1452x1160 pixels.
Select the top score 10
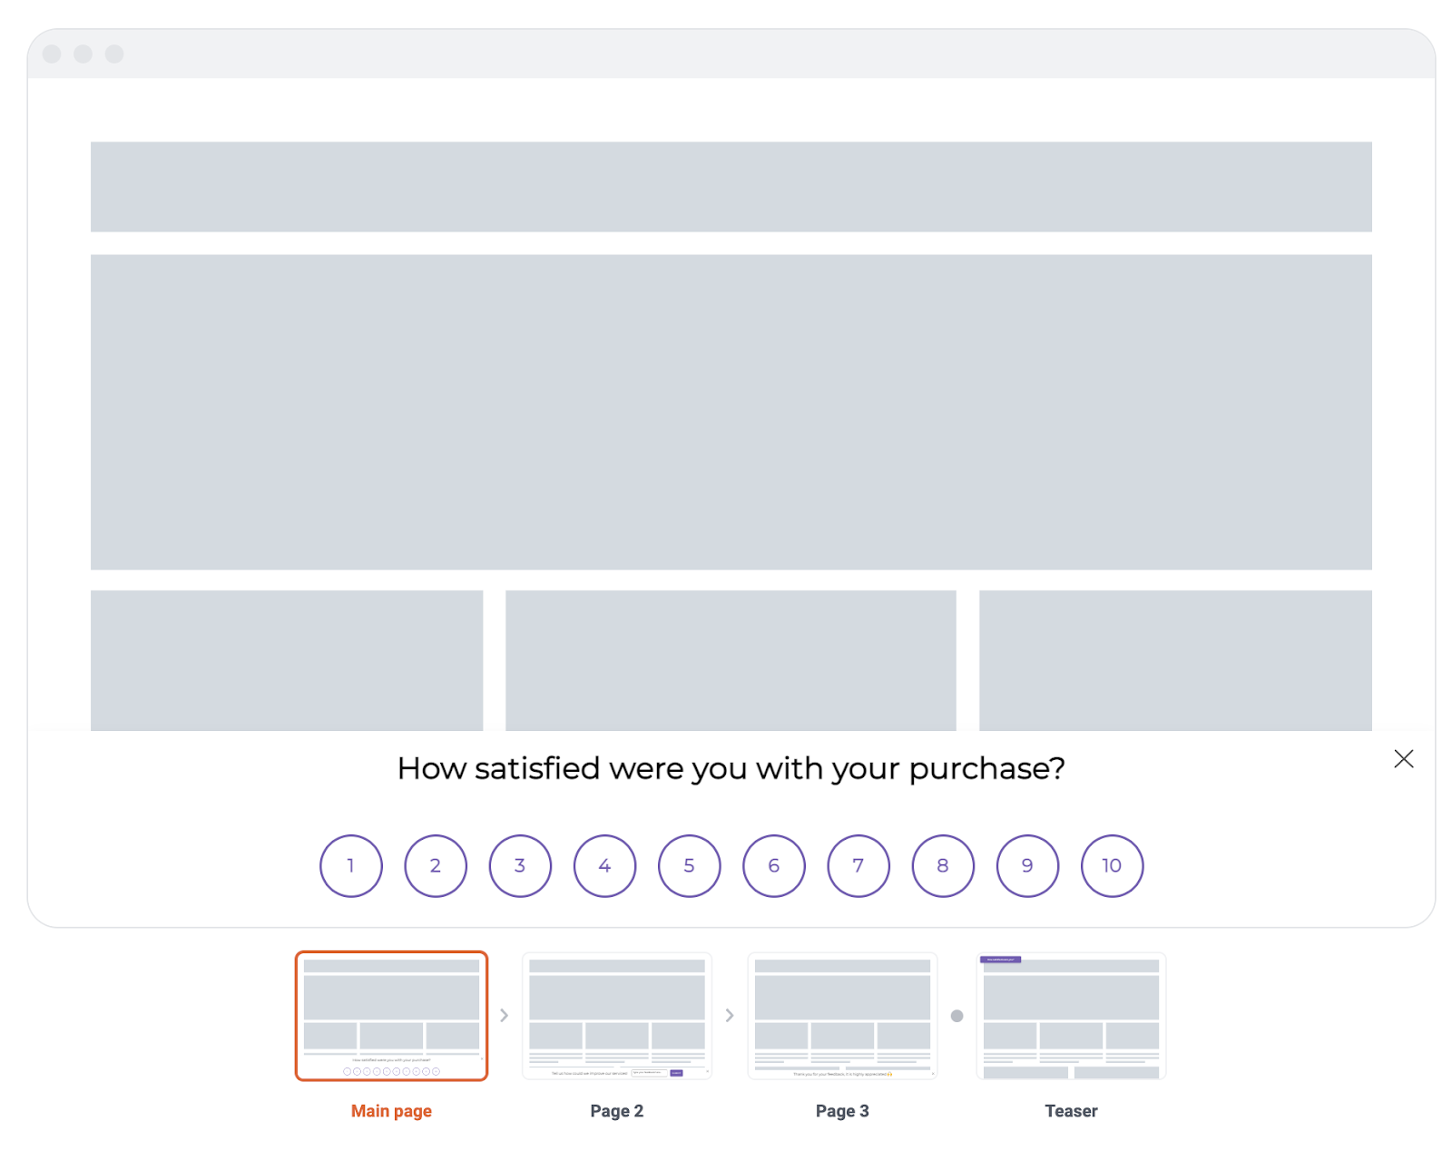click(1112, 865)
